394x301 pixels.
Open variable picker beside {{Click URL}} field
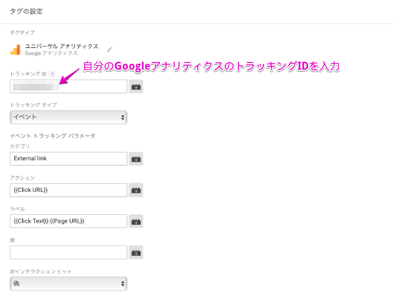pyautogui.click(x=136, y=190)
